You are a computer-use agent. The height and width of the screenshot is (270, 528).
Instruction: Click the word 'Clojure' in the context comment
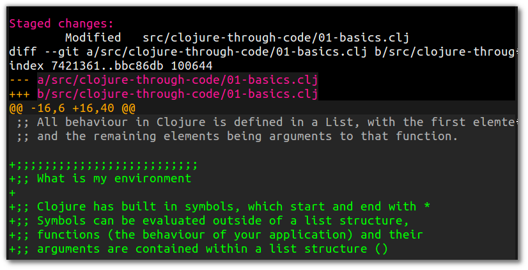point(181,122)
